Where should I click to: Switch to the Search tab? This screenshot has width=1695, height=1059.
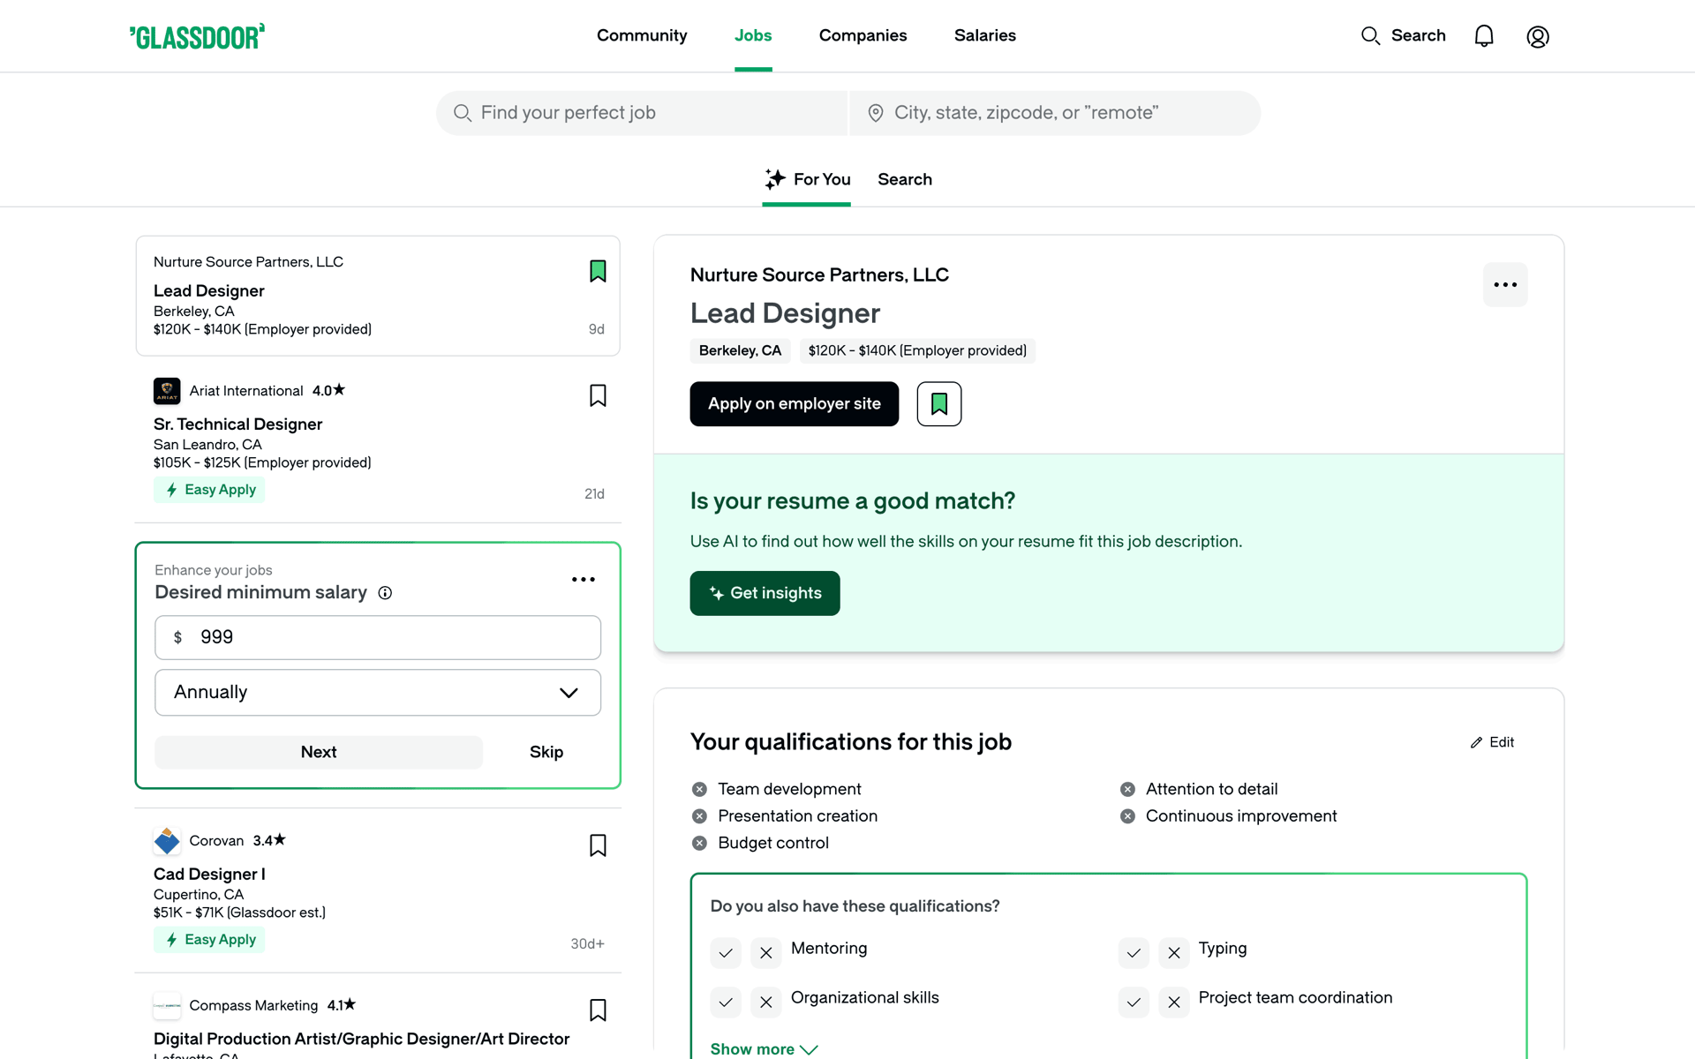[x=905, y=179]
